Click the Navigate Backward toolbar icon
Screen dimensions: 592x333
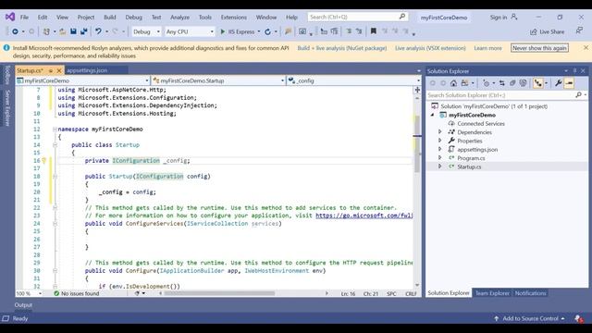point(15,31)
